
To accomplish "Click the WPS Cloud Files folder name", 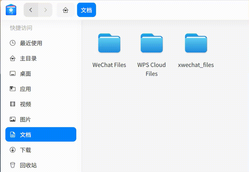I will tap(152, 69).
